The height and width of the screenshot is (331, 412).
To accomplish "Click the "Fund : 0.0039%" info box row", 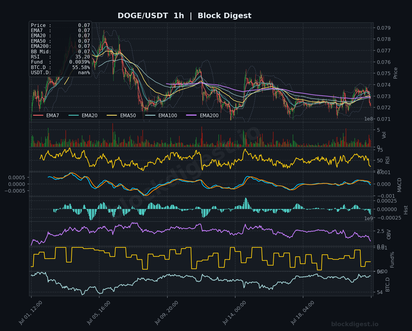I will [x=60, y=62].
